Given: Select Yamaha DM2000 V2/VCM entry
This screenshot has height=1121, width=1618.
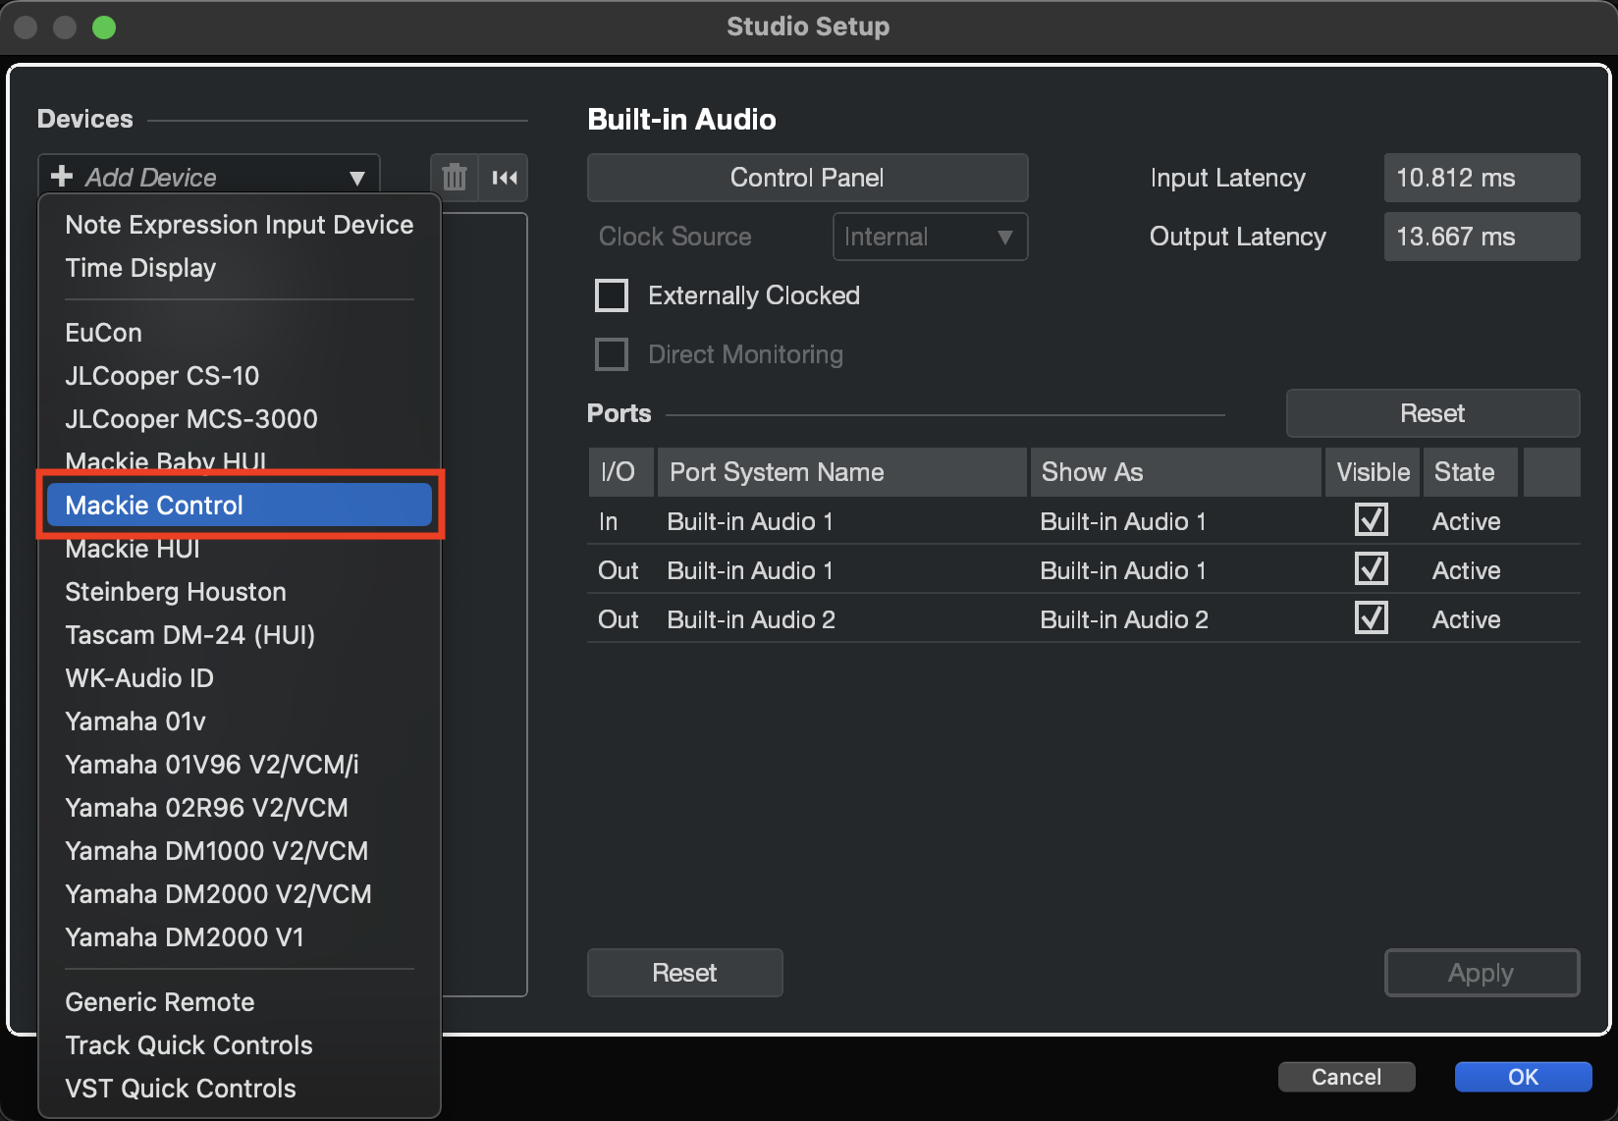Looking at the screenshot, I should pos(240,894).
